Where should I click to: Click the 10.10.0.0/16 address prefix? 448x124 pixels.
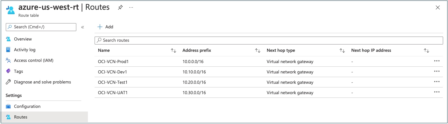pos(194,72)
